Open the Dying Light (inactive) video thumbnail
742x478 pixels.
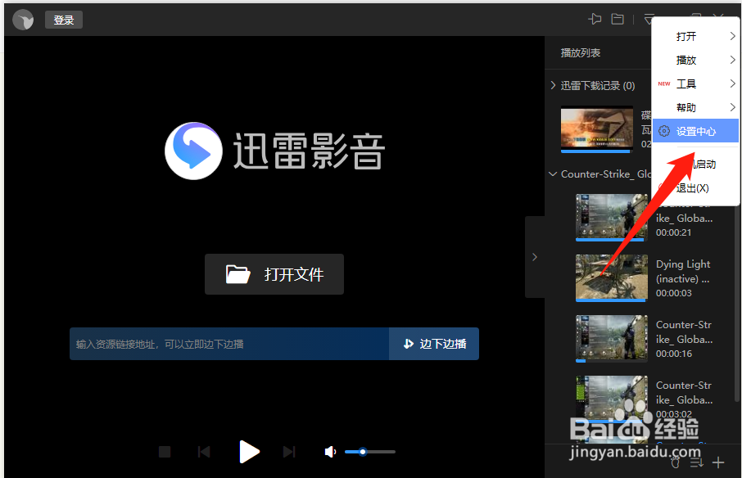(612, 277)
